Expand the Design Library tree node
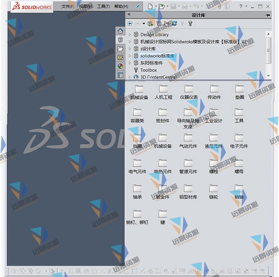The height and width of the screenshot is (277, 279). tap(130, 34)
